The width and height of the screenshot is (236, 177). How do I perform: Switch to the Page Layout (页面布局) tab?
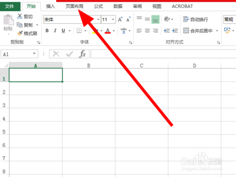[x=75, y=6]
